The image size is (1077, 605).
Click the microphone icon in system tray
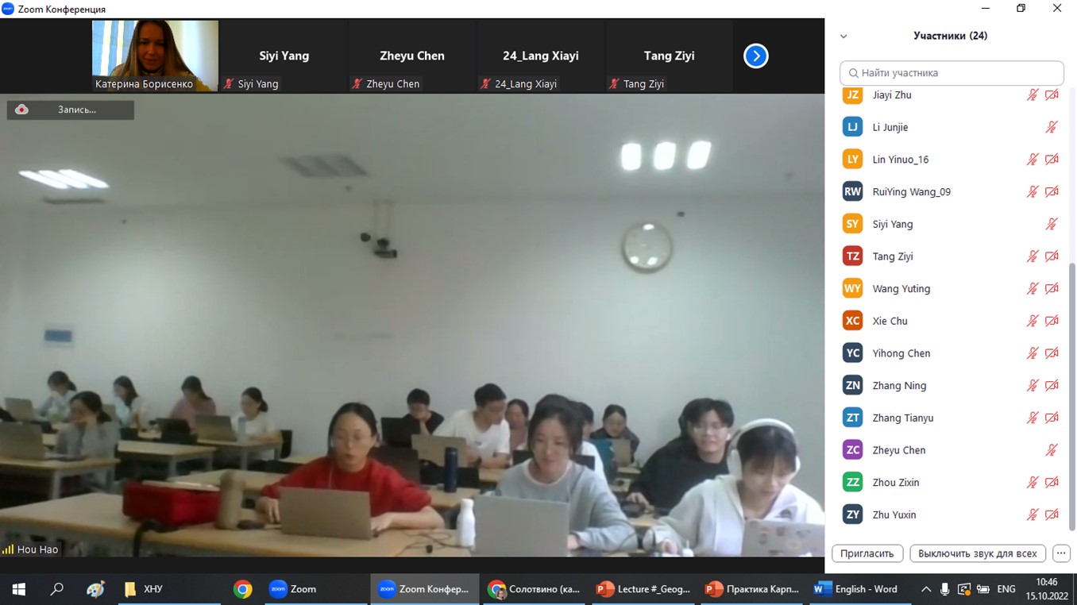tap(944, 589)
